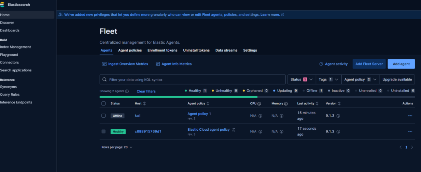Expand the Status filter dropdown

point(301,80)
